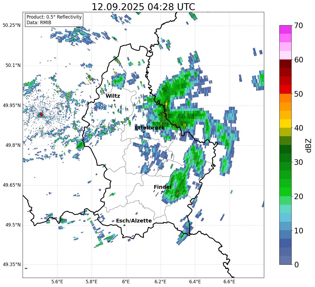Click the colorbar tick label 20

coord(299,196)
